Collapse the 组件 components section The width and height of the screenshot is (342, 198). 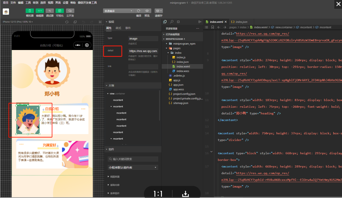coord(106,149)
